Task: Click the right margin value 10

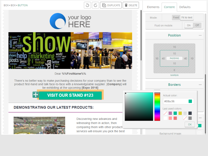Action: tap(192, 58)
